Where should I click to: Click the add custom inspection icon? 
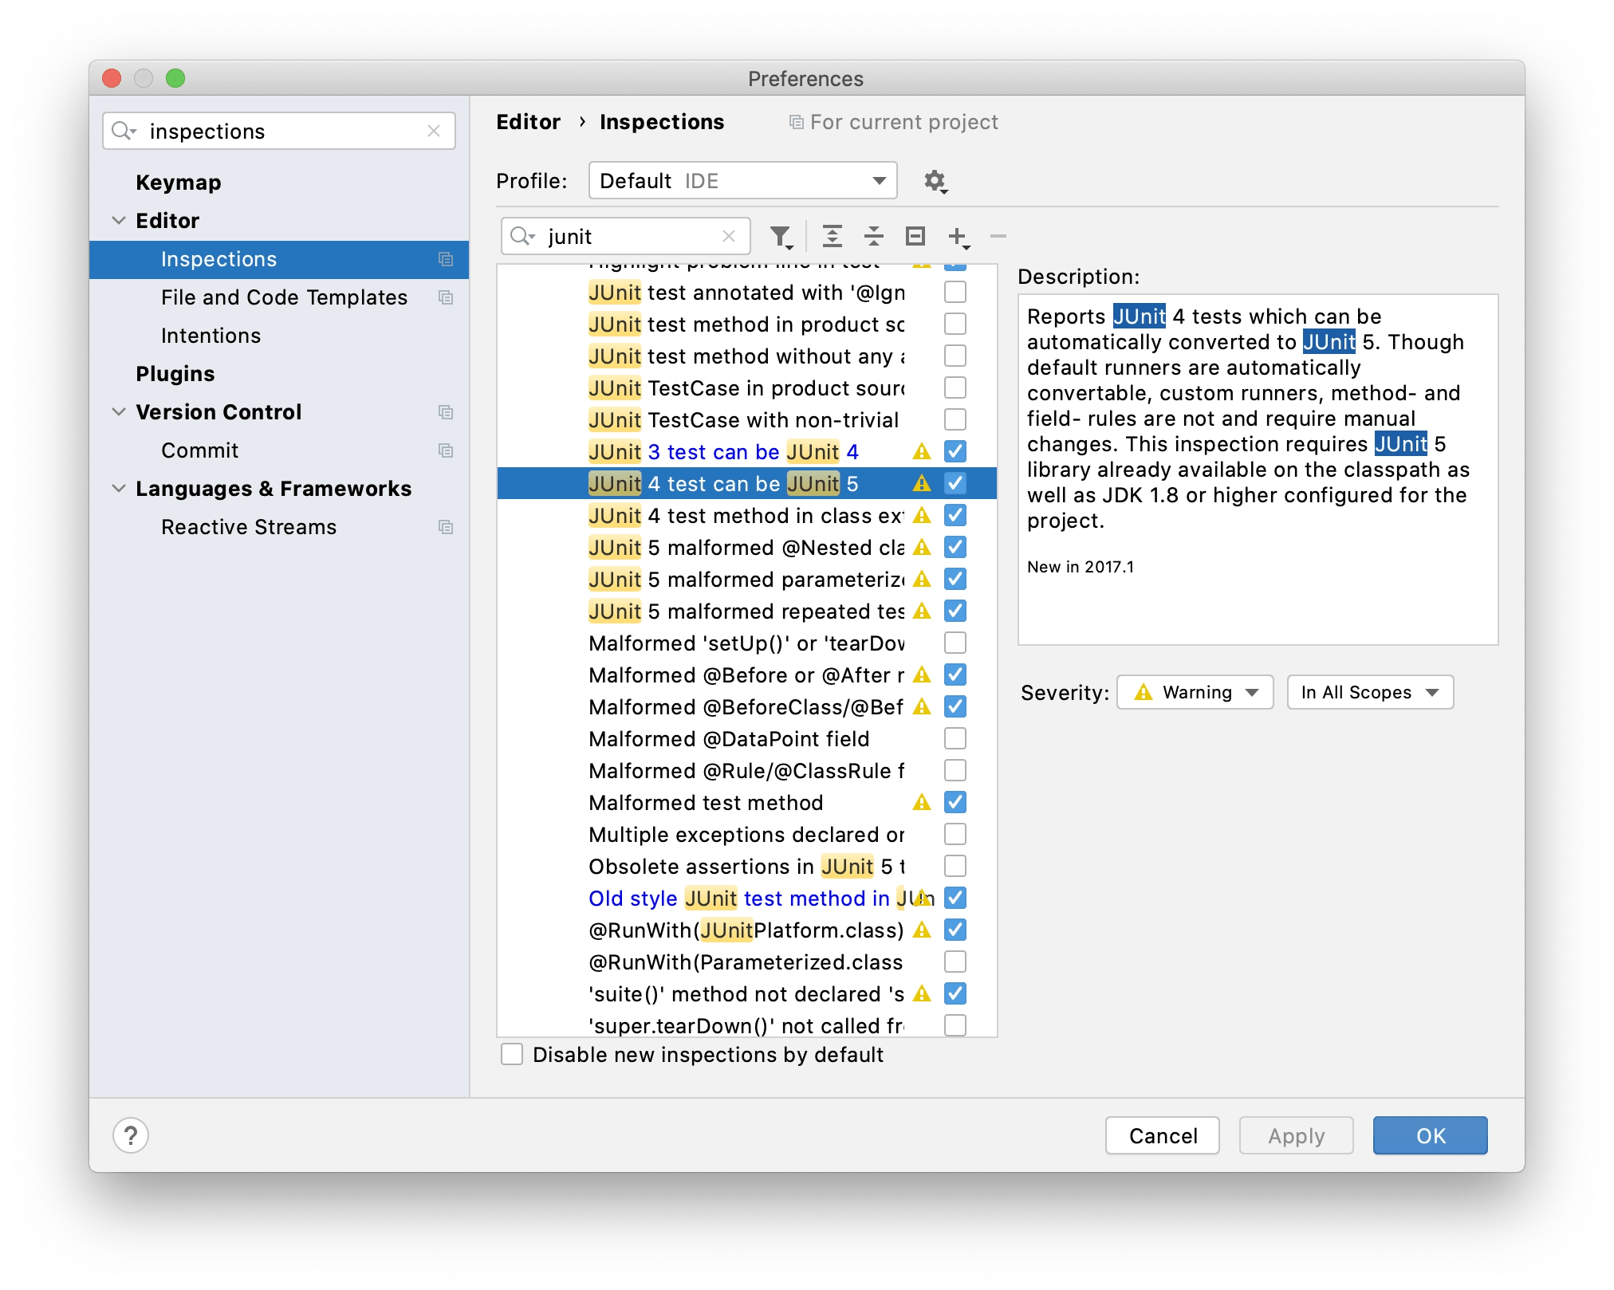(x=958, y=236)
